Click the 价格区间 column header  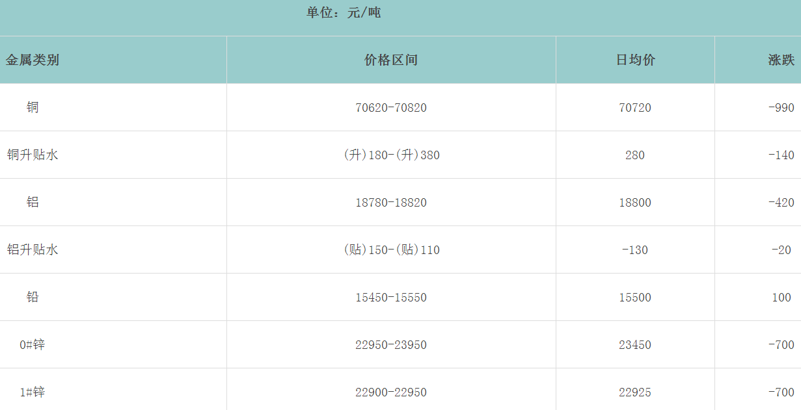pyautogui.click(x=391, y=60)
